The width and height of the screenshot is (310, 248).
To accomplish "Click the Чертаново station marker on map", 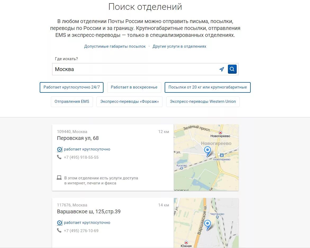I will (217, 217).
